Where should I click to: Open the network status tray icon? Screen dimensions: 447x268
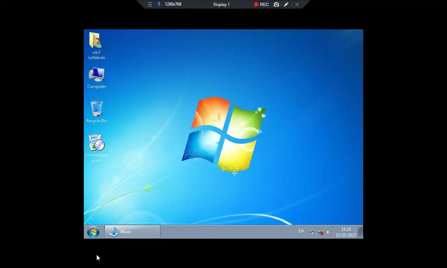[x=320, y=232]
